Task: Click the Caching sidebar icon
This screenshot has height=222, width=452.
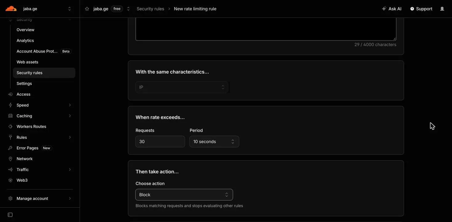Action: (10, 116)
